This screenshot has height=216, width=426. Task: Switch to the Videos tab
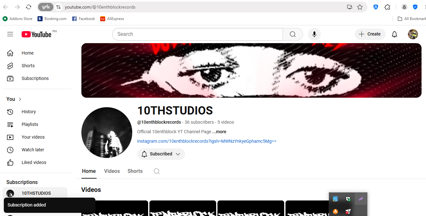point(112,171)
